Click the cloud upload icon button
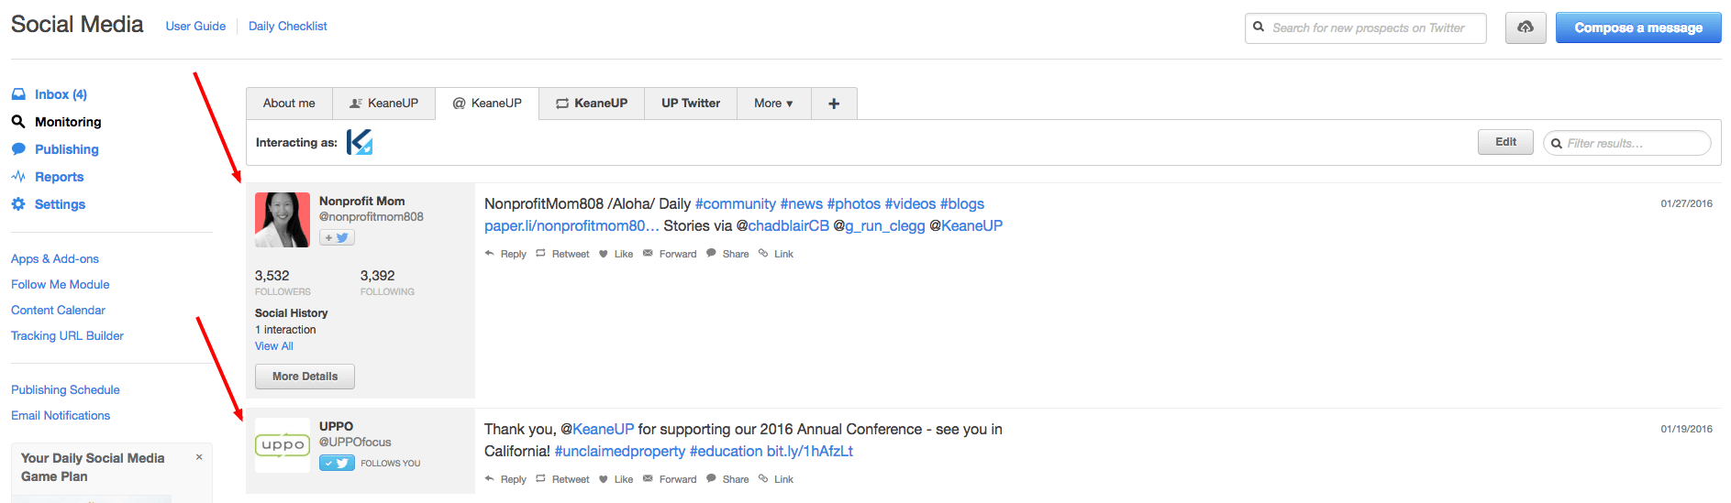The width and height of the screenshot is (1731, 503). pos(1526,27)
